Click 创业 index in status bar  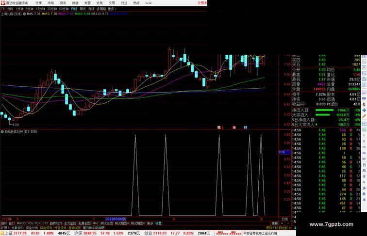[148, 233]
